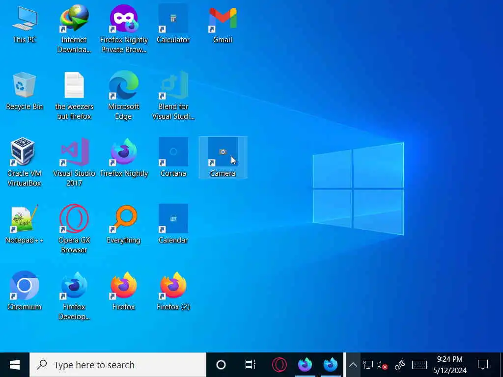Select the Recycle Bin icon

[x=25, y=91]
